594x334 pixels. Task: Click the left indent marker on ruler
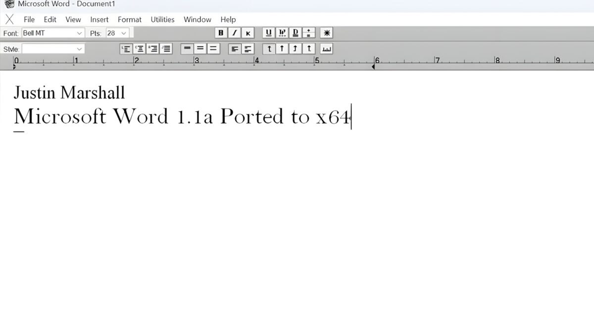14,66
